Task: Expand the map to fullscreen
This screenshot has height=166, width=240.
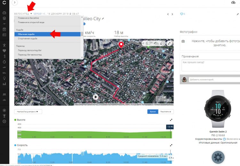Action: (x=169, y=43)
